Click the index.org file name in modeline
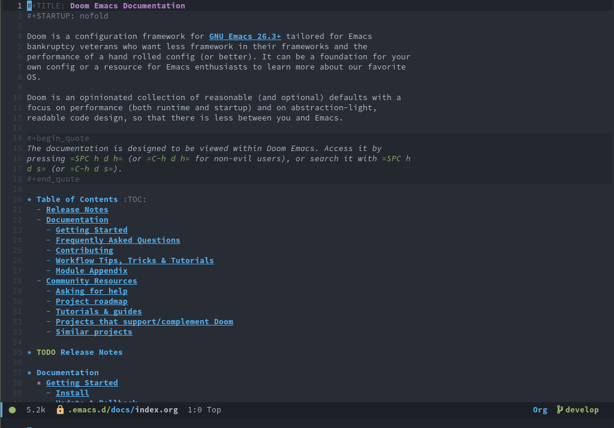 point(156,410)
